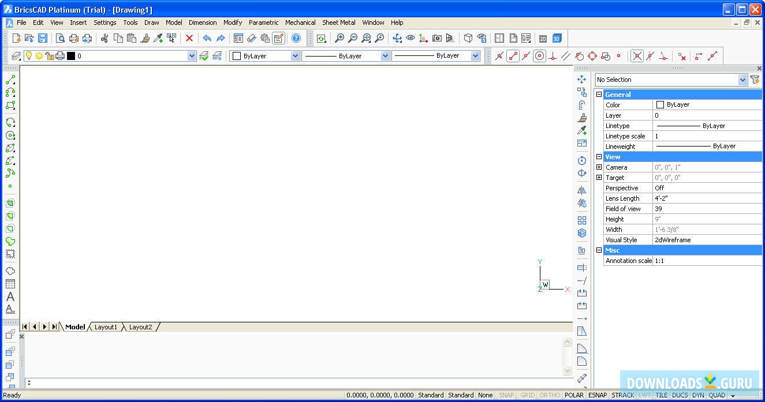Image resolution: width=765 pixels, height=402 pixels.
Task: Open the blue Help question mark icon
Action: pyautogui.click(x=296, y=38)
